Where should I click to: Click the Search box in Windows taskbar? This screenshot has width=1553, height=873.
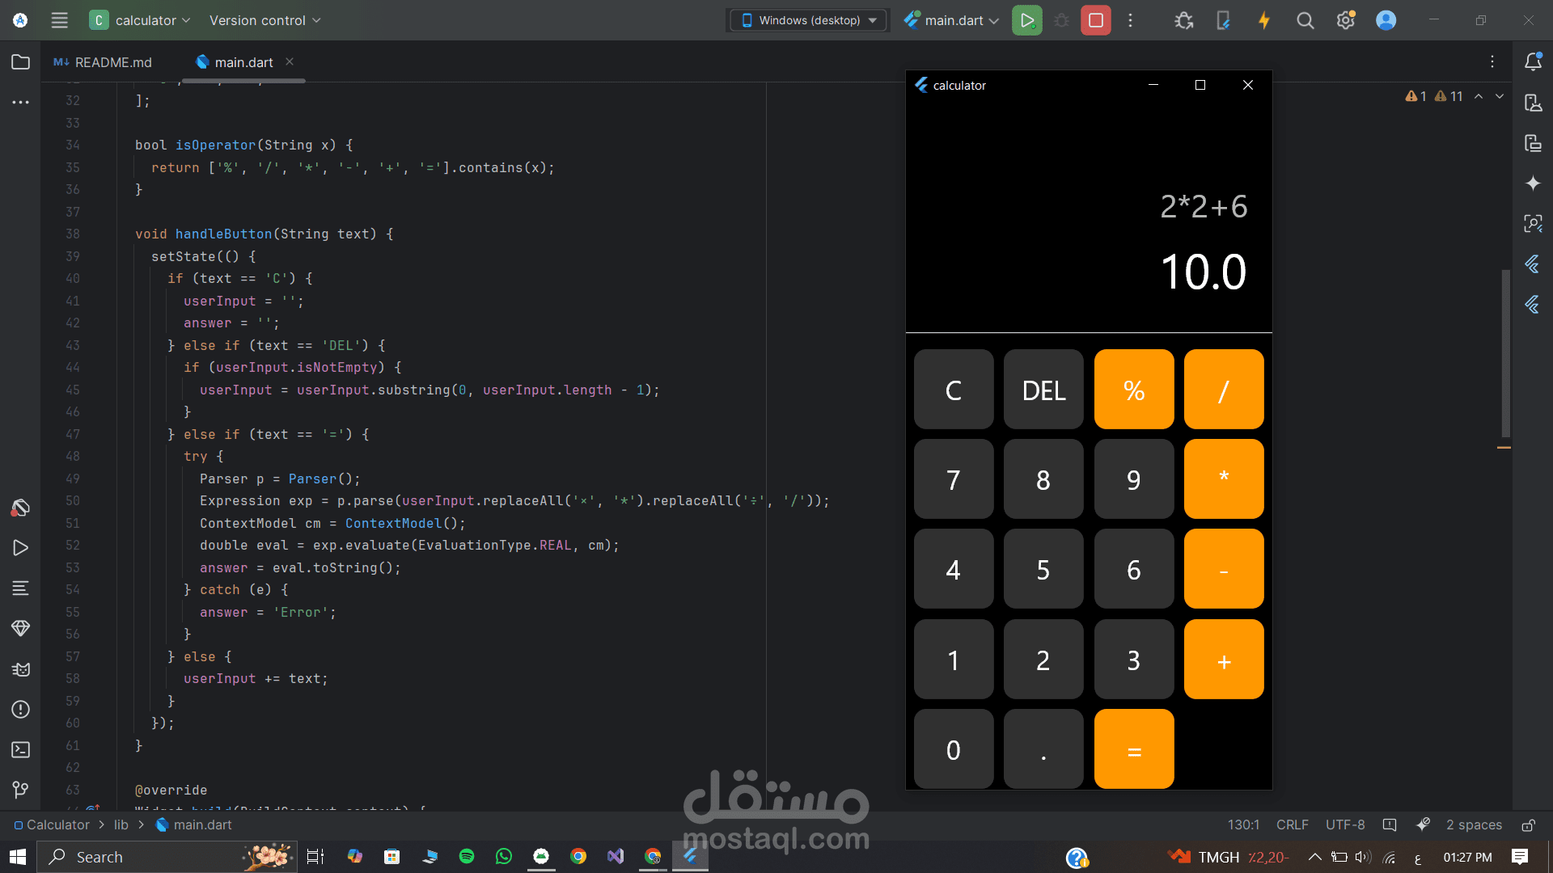(x=162, y=856)
